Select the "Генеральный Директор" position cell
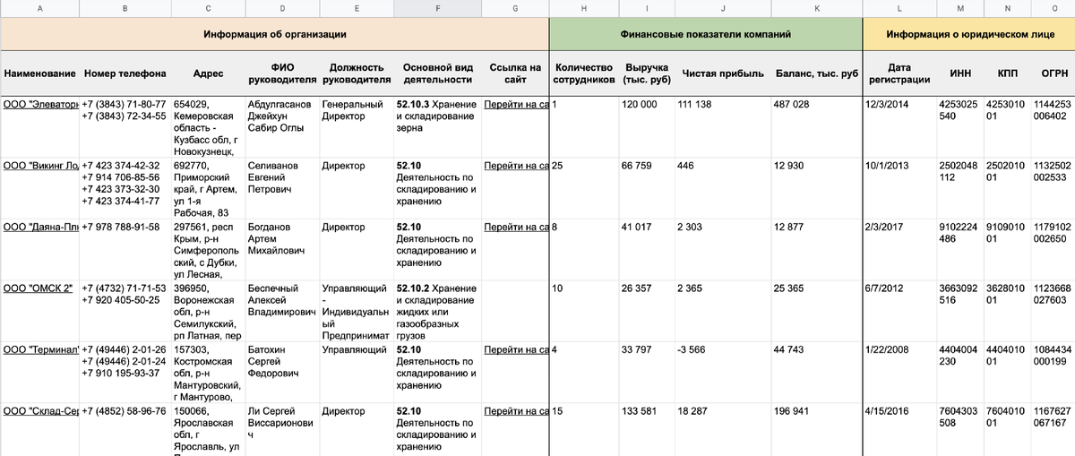The width and height of the screenshot is (1075, 456). click(x=356, y=125)
